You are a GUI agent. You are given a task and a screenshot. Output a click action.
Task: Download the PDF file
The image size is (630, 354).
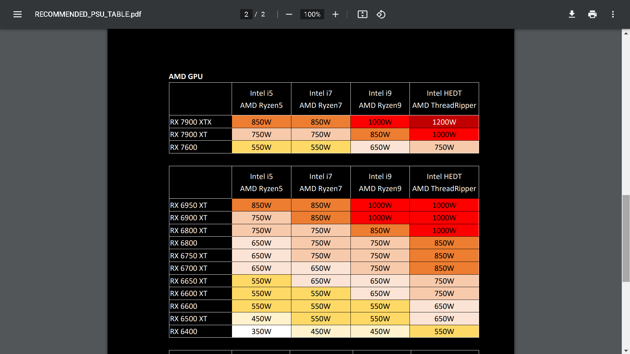click(572, 14)
